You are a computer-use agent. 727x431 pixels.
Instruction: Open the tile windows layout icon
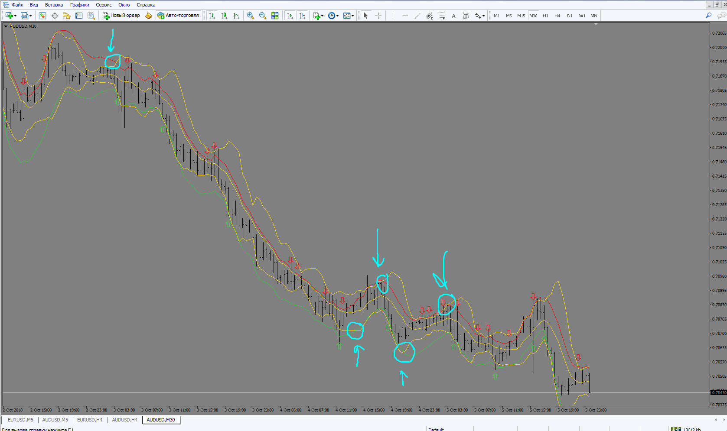coord(275,16)
